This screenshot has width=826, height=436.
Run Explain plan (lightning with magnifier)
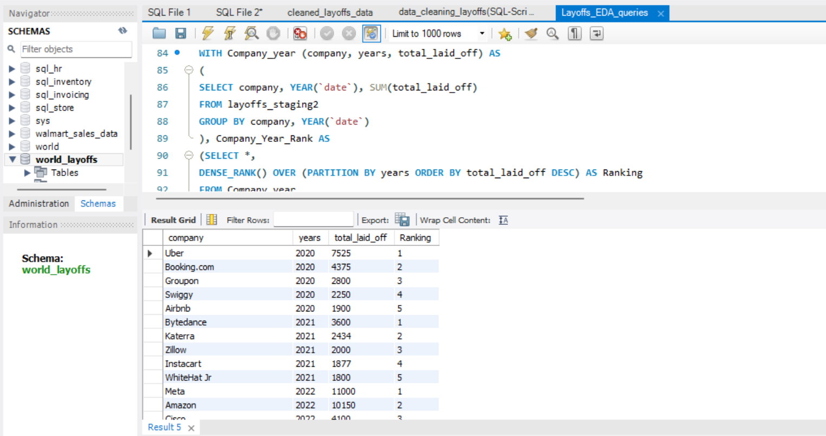pos(251,34)
